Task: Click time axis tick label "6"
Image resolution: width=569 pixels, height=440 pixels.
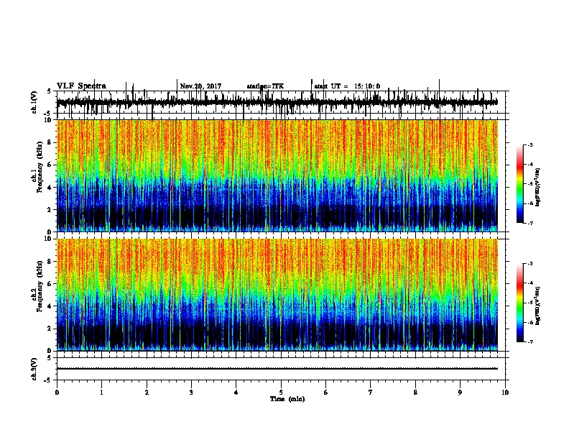Action: (326, 393)
